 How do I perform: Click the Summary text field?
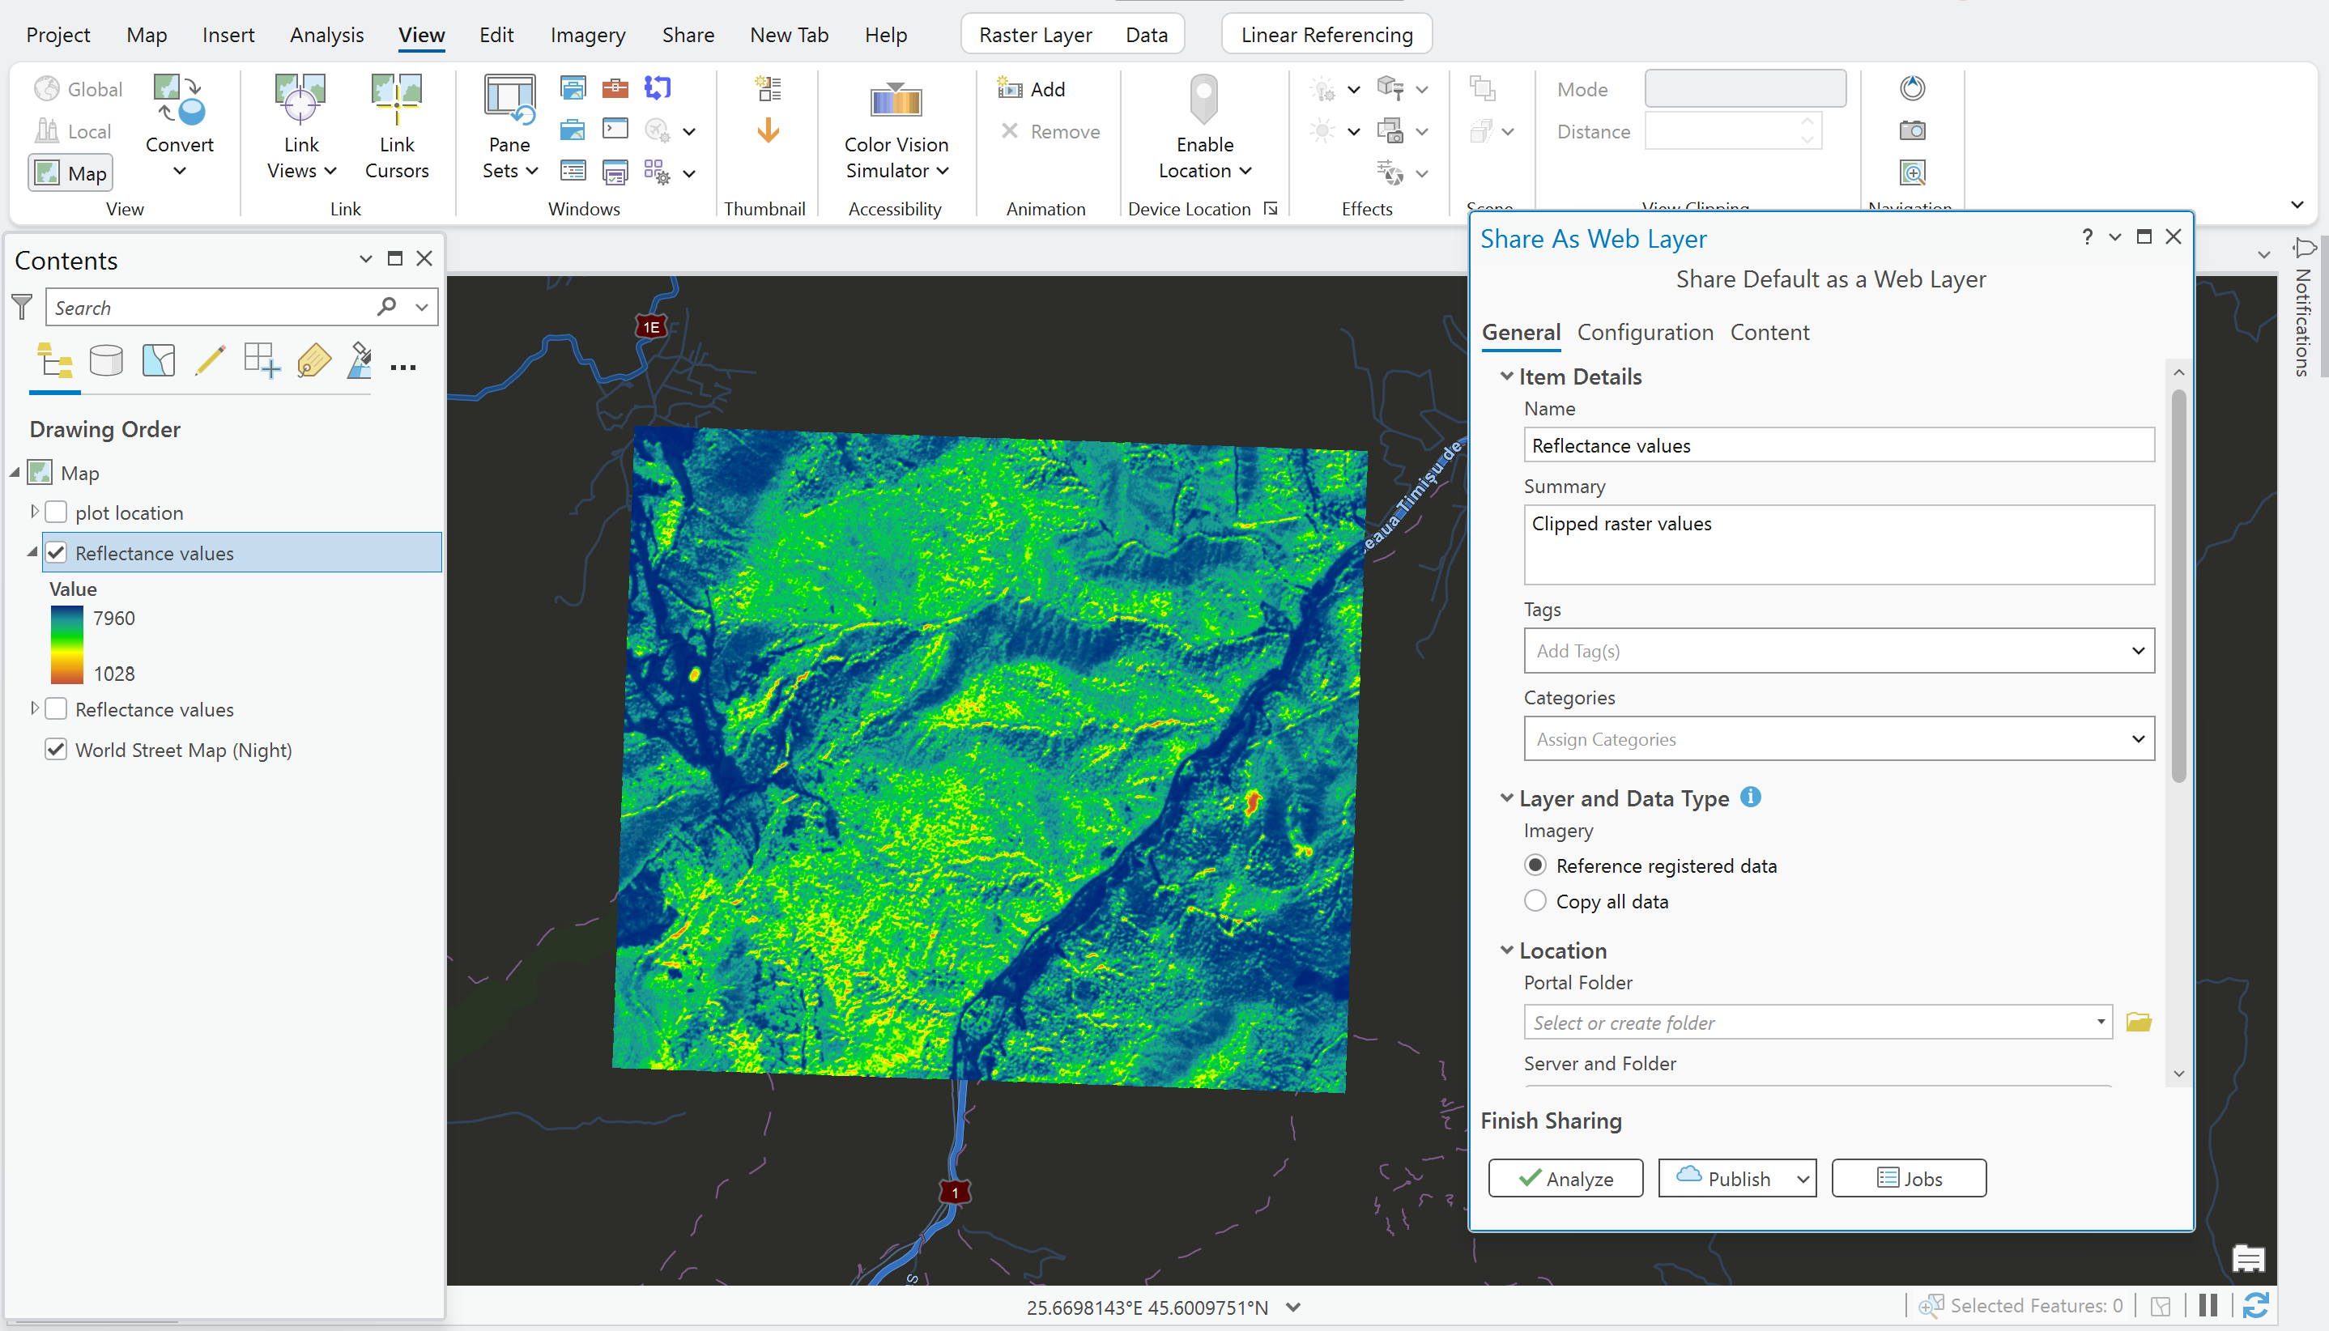tap(1838, 545)
